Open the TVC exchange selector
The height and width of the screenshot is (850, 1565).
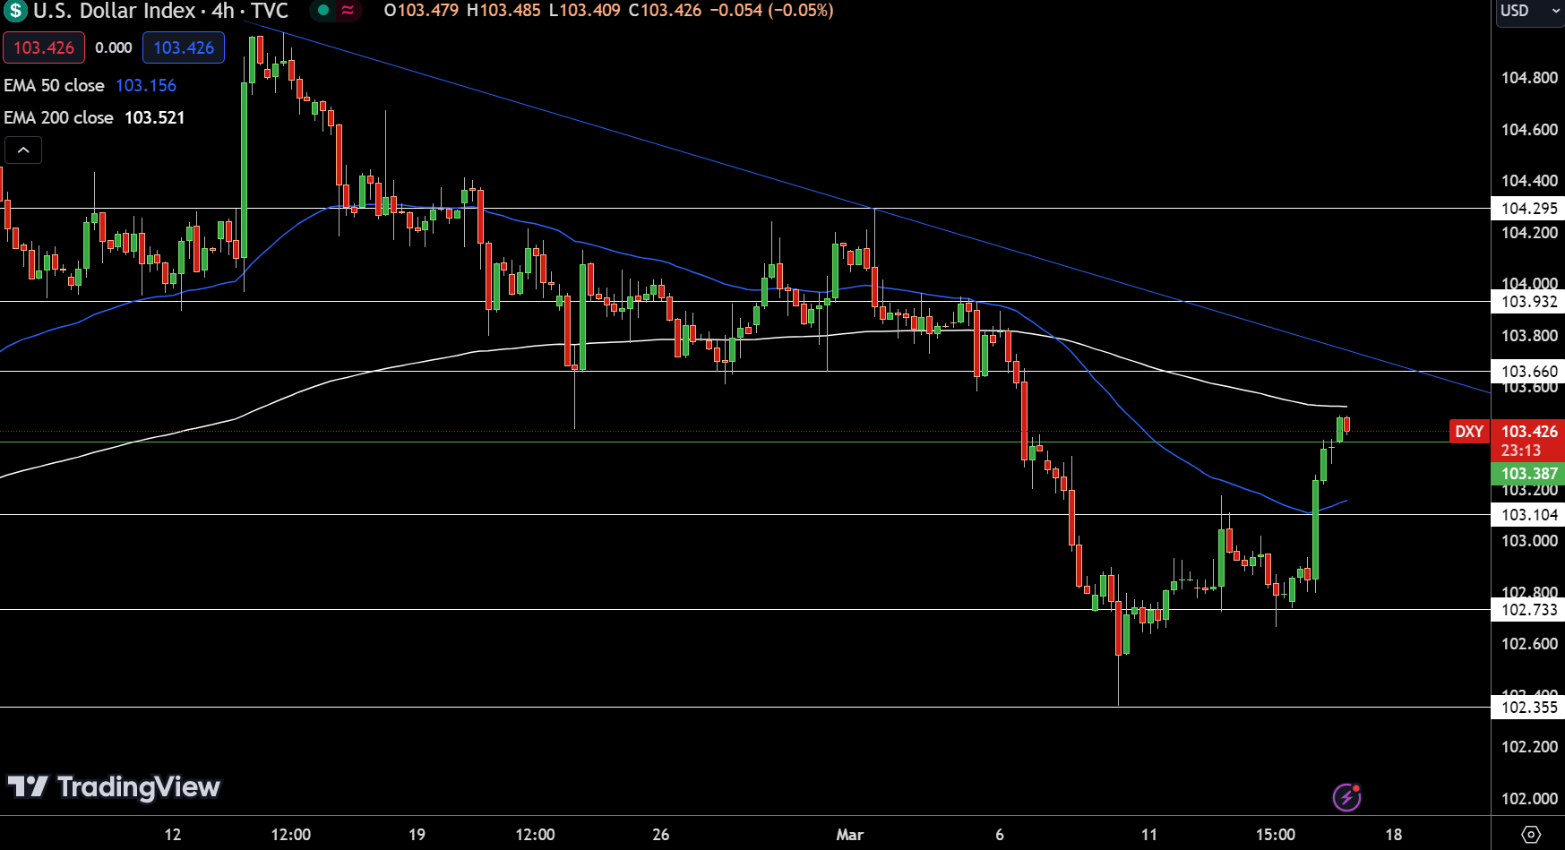pos(271,12)
